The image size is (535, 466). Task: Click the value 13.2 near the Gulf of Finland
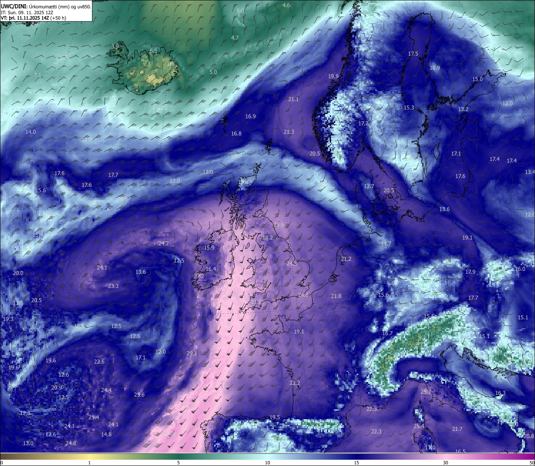pos(463,109)
